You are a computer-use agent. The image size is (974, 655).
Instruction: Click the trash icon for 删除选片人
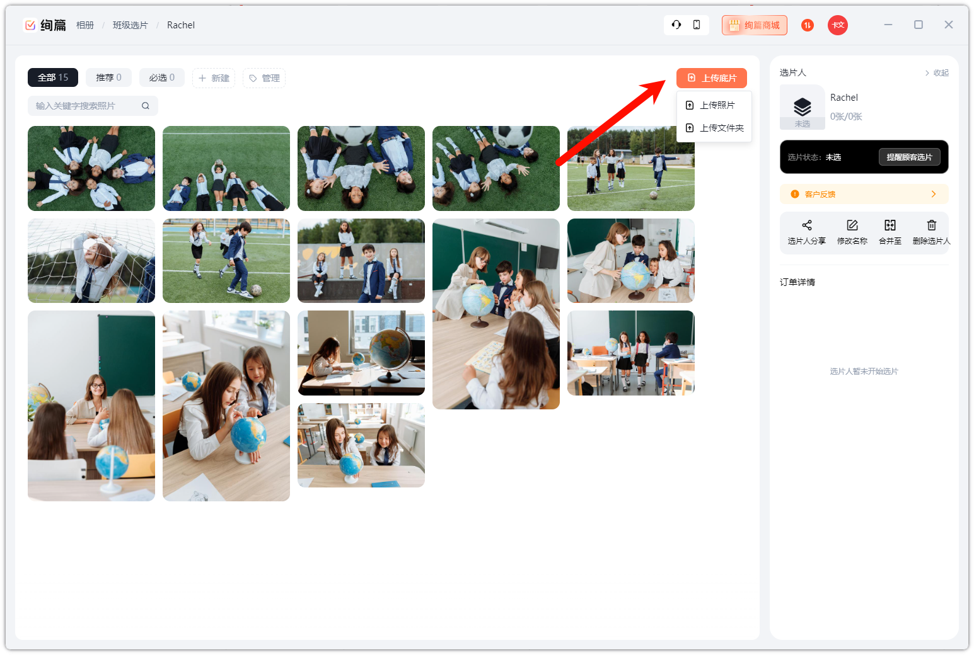click(x=931, y=225)
